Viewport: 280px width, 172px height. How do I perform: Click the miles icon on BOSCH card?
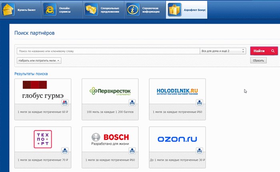click(x=132, y=151)
